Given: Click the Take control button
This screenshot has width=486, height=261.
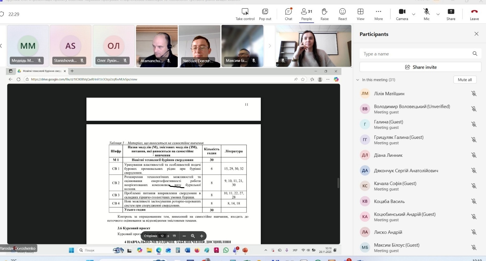Looking at the screenshot, I should pos(245,14).
